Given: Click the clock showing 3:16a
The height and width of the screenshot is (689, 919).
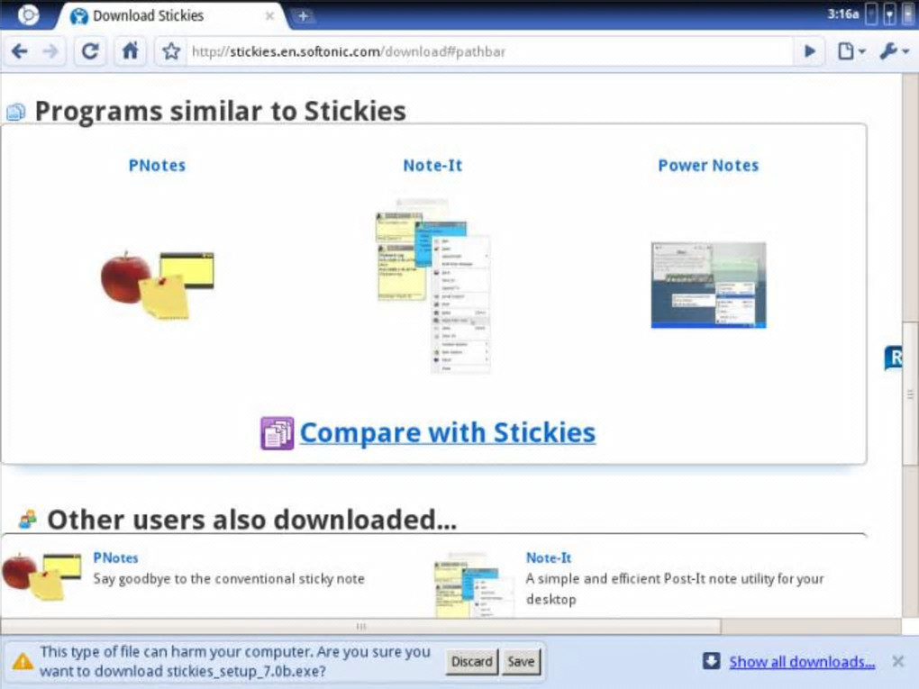Looking at the screenshot, I should [842, 14].
